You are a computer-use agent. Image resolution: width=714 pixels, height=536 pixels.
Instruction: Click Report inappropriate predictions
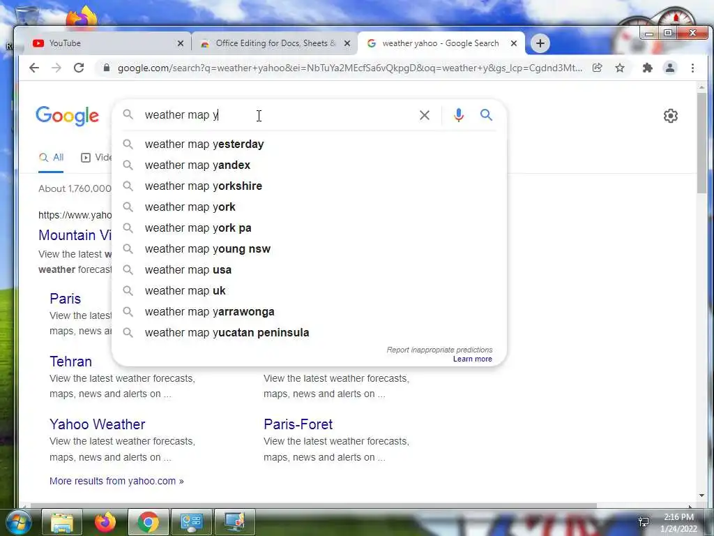pyautogui.click(x=439, y=350)
